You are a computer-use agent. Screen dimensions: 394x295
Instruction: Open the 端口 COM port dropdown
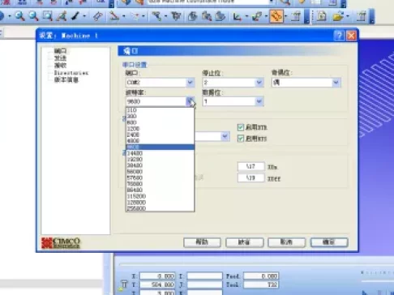(x=160, y=82)
